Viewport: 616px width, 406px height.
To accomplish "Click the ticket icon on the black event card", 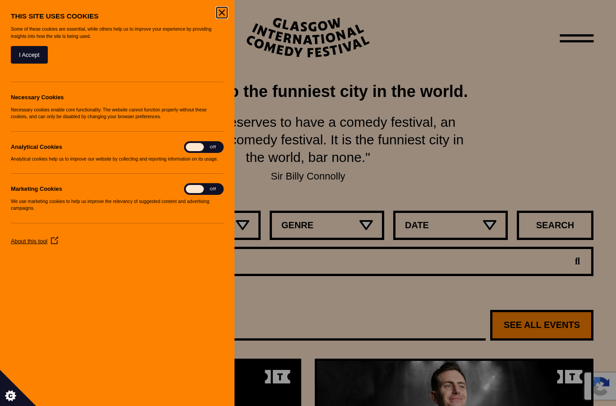I will 277,377.
